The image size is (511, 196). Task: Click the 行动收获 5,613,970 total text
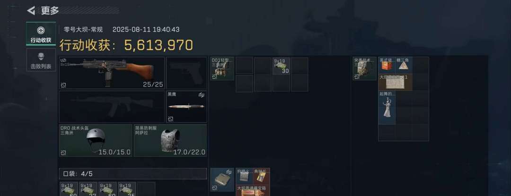pyautogui.click(x=126, y=45)
